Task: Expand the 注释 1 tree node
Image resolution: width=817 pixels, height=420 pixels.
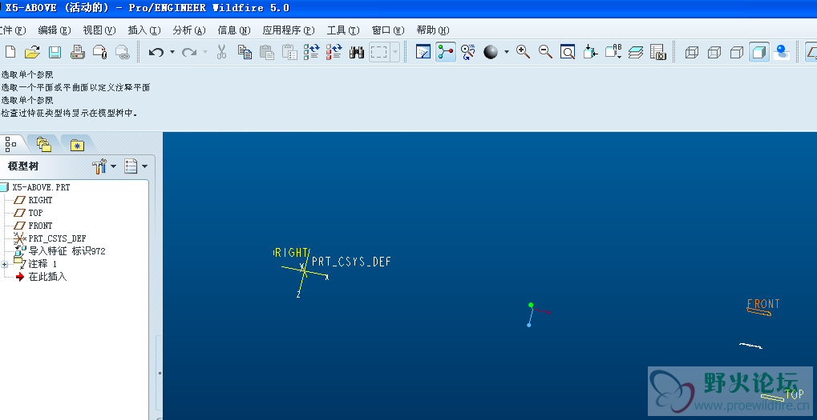Action: (x=5, y=264)
